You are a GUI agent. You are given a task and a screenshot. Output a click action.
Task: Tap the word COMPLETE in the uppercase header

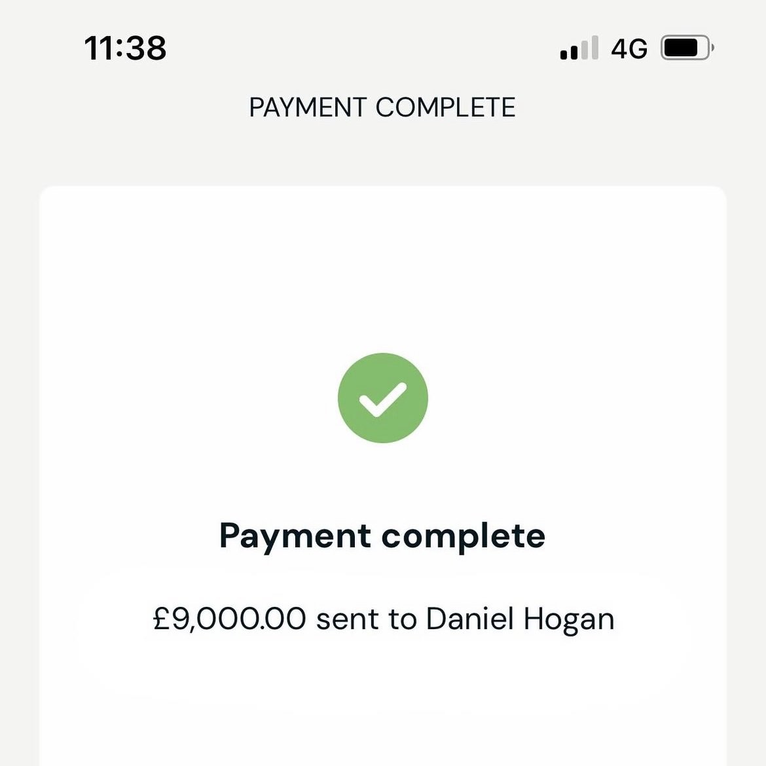[x=446, y=108]
